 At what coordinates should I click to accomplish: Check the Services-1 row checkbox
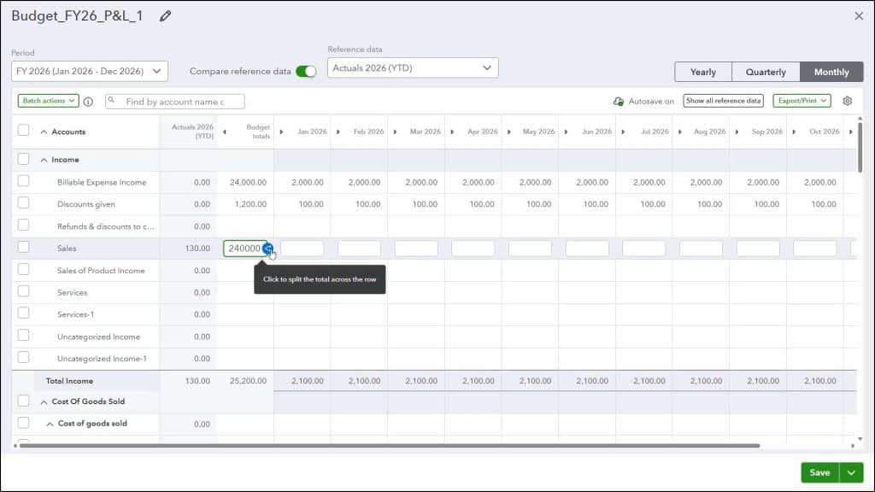coord(23,313)
